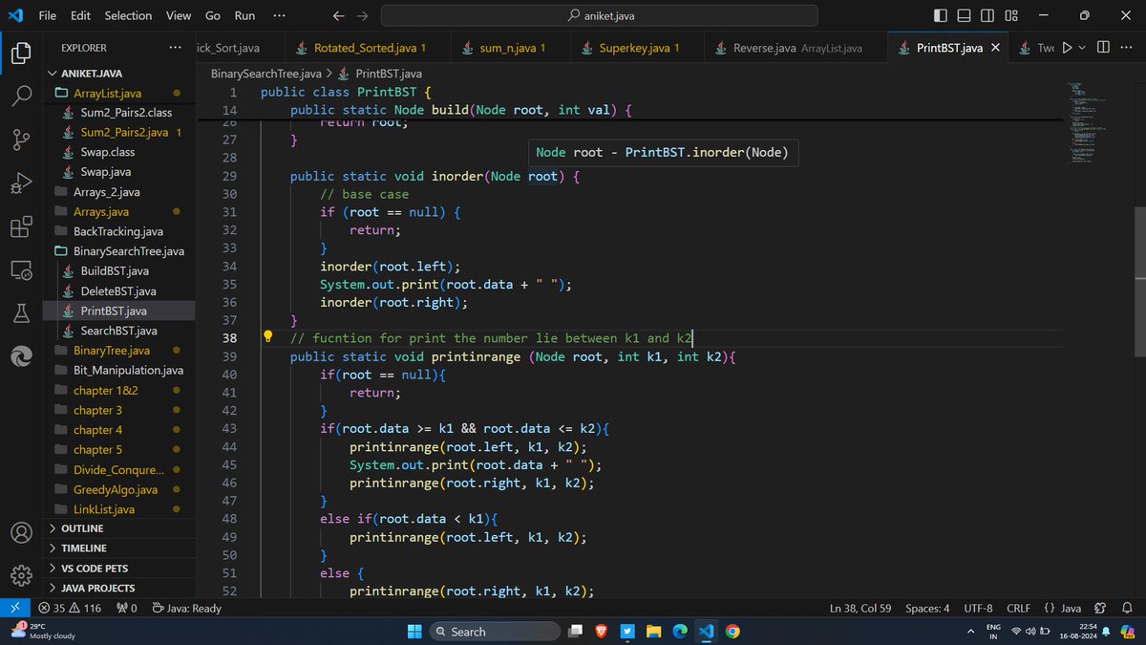Switch to the Superkey.java tab

pos(639,48)
